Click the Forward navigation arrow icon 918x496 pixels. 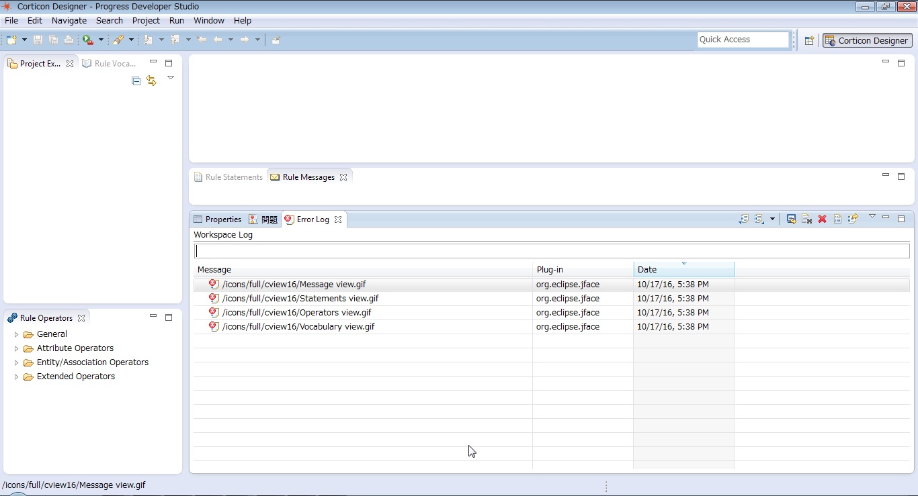click(245, 40)
